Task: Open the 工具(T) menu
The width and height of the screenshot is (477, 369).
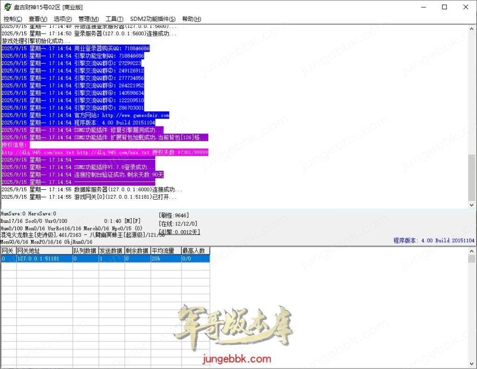Action: click(114, 19)
